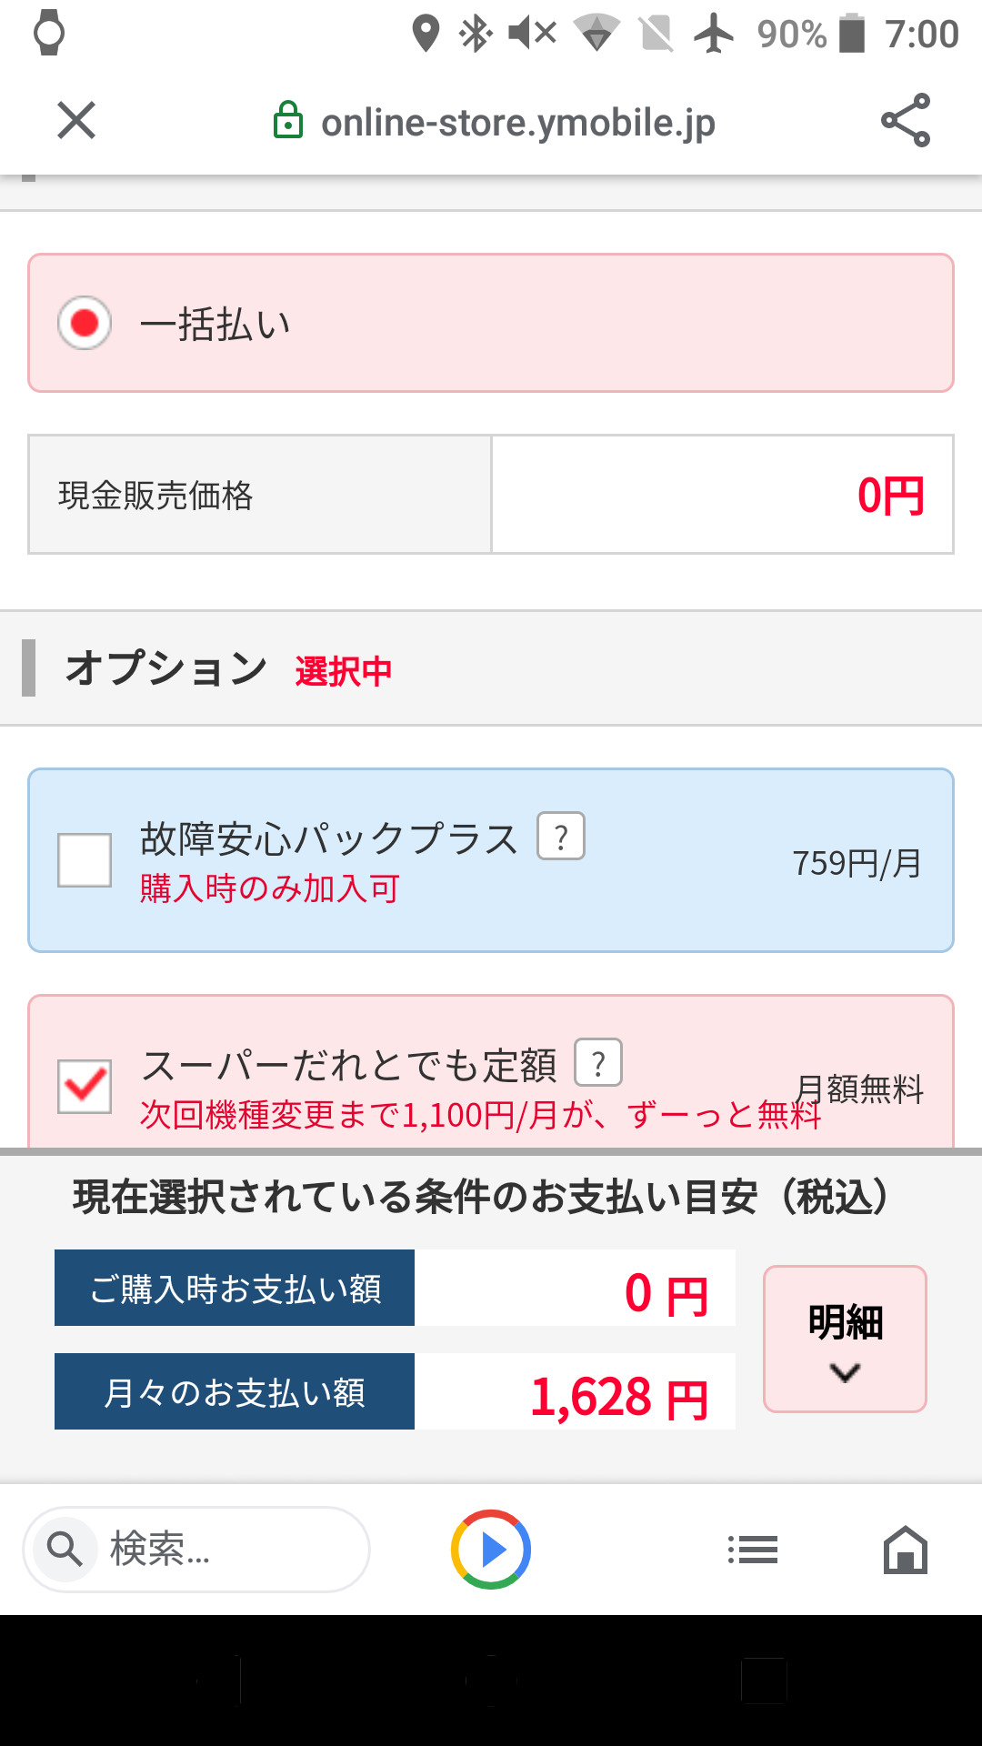Tap the chevron under 明細
982x1746 pixels.
click(x=846, y=1373)
